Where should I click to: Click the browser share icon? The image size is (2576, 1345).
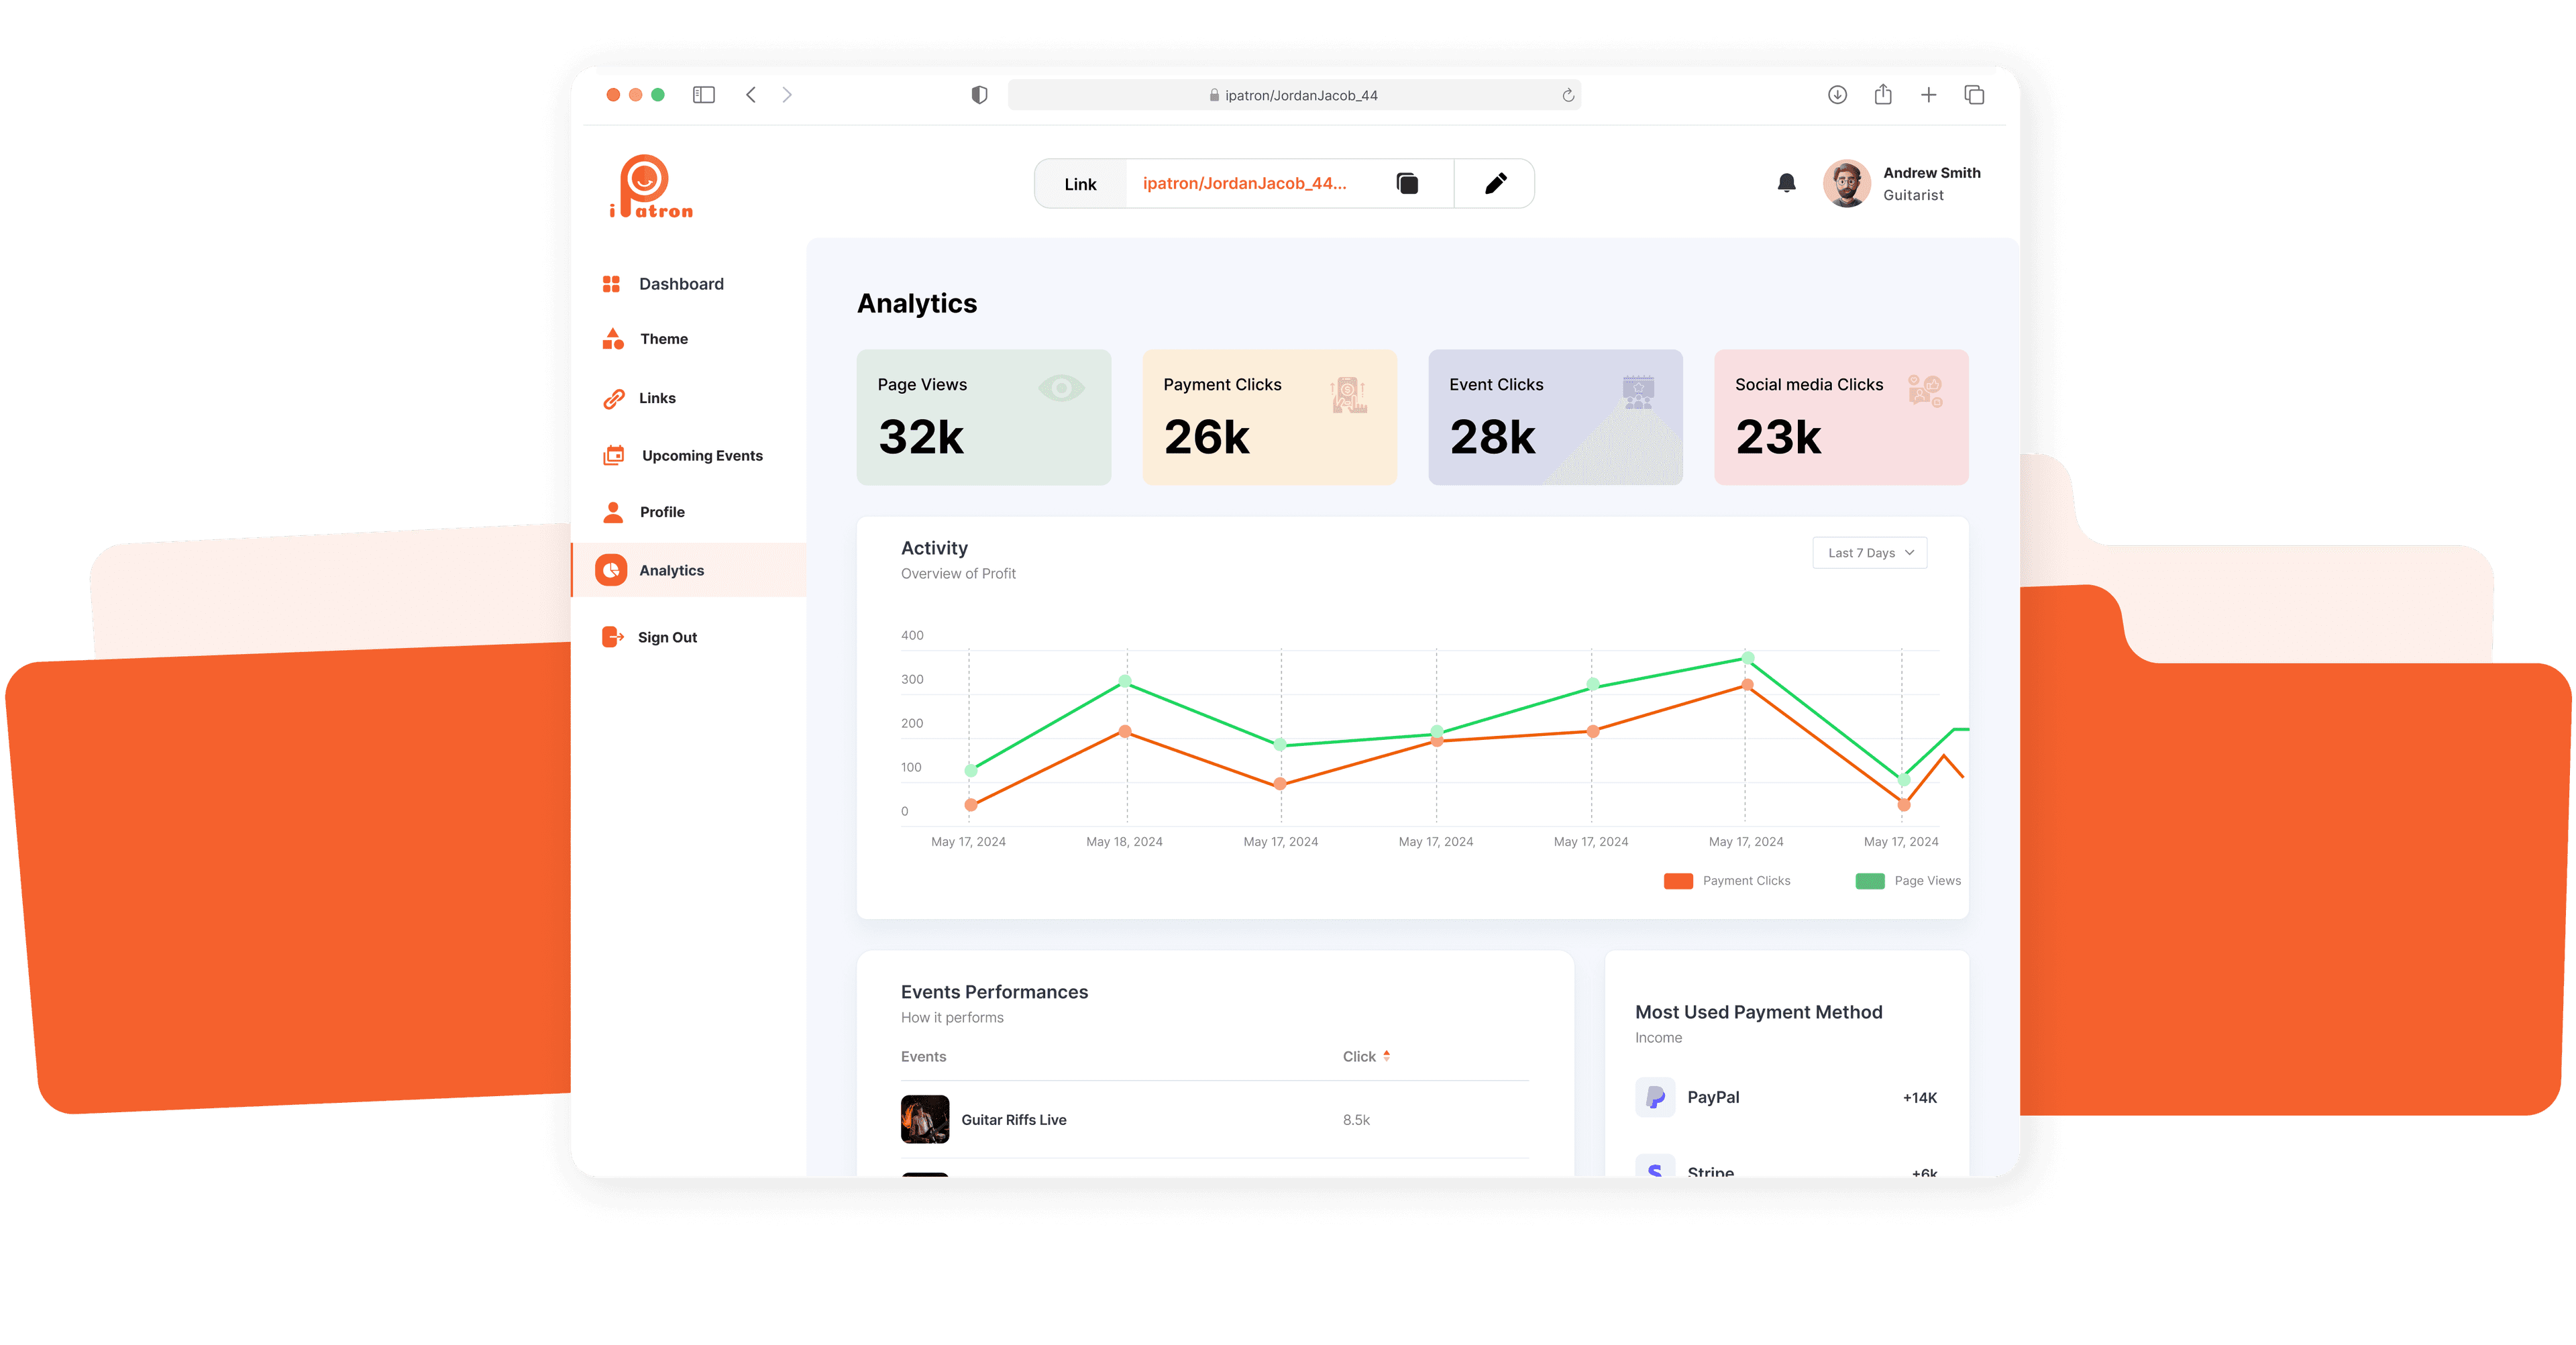click(1883, 95)
